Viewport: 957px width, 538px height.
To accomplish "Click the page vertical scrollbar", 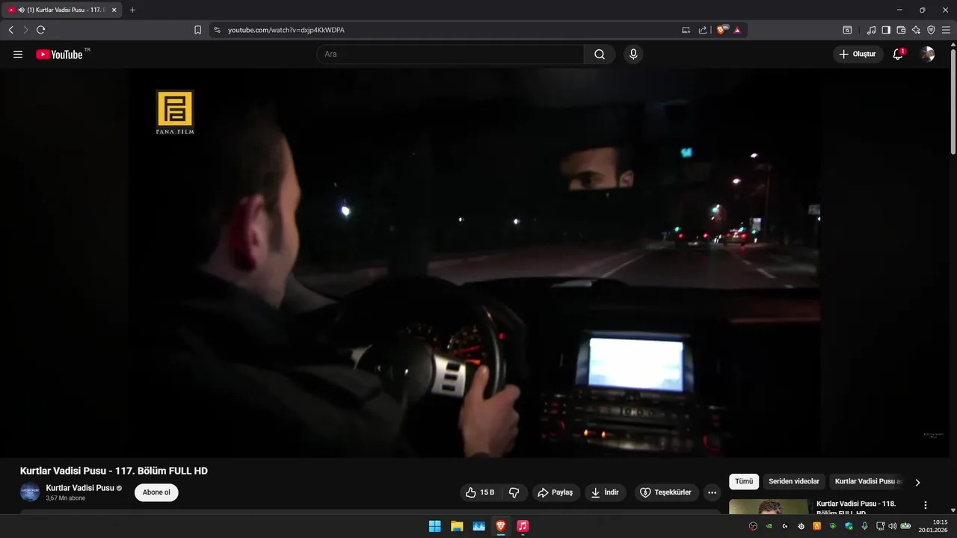I will coord(953,101).
